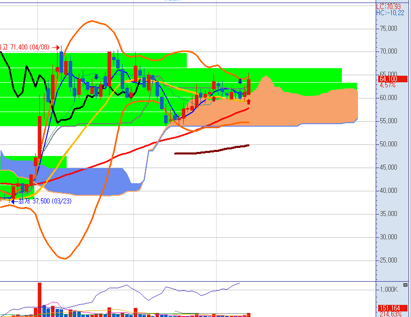Viewport: 411px width, 317px height.
Task: Click the latest blue down-arrow sell signal
Action: [240, 81]
